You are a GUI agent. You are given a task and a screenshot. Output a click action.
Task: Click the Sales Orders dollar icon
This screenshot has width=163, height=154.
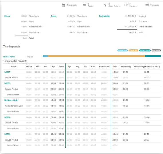click(105, 5)
